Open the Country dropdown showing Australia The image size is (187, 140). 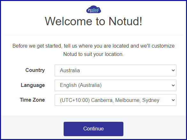(x=115, y=70)
